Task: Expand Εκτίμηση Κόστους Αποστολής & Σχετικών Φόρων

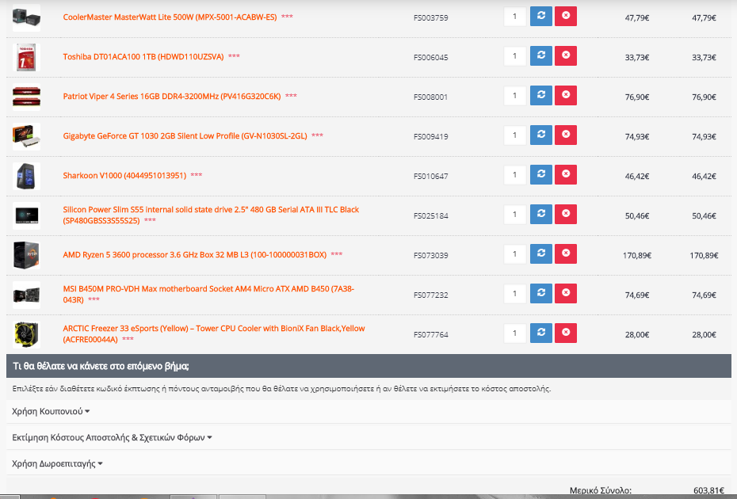Action: pyautogui.click(x=112, y=438)
